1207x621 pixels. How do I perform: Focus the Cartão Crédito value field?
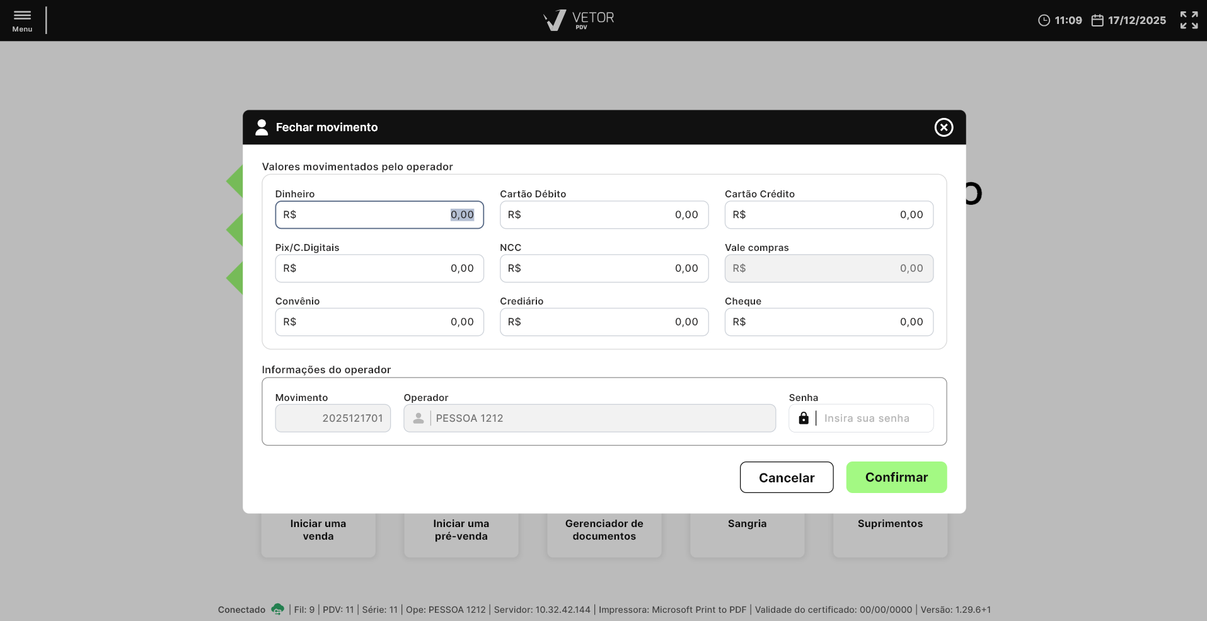(829, 215)
